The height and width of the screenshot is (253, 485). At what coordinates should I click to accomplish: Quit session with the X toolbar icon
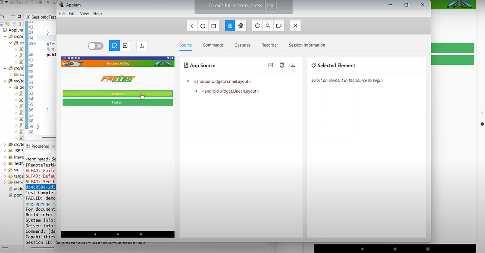pos(295,26)
